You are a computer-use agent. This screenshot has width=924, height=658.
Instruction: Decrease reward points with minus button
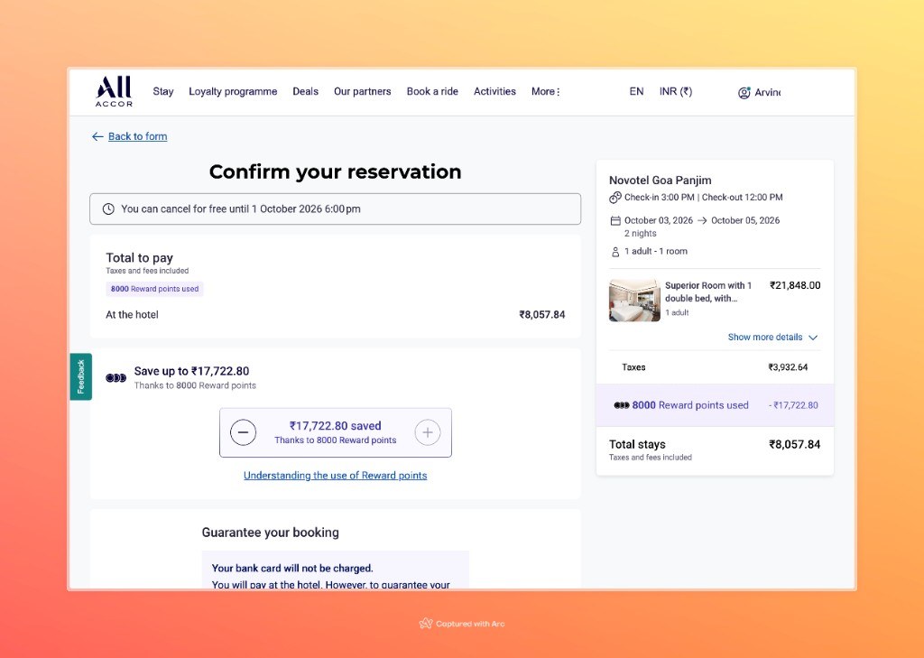243,432
